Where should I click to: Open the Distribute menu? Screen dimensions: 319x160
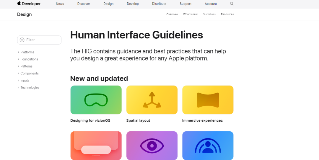point(159,4)
